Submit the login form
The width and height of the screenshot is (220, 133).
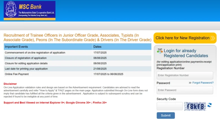(x=166, y=115)
